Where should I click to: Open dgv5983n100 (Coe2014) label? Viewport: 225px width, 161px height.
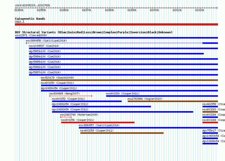point(45,51)
